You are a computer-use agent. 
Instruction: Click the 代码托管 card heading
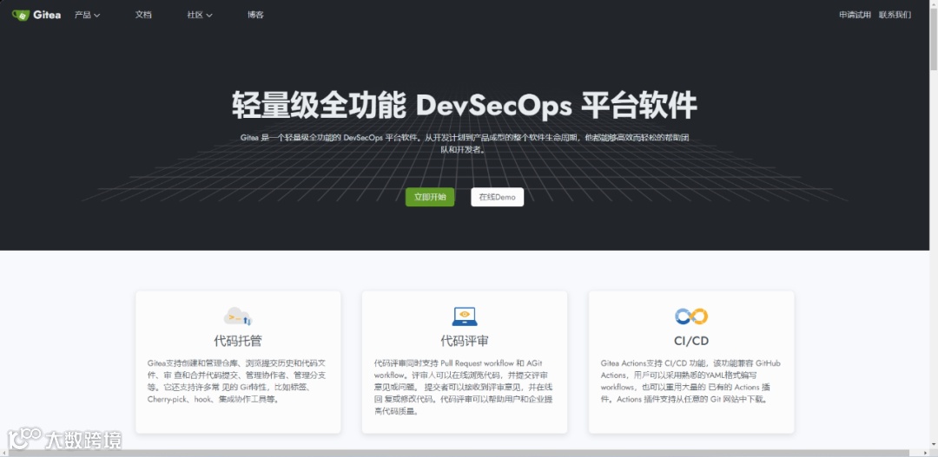238,341
